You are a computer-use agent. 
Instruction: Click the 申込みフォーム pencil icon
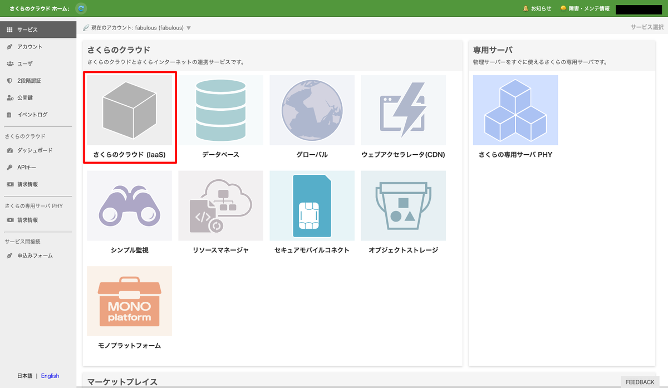coord(9,256)
